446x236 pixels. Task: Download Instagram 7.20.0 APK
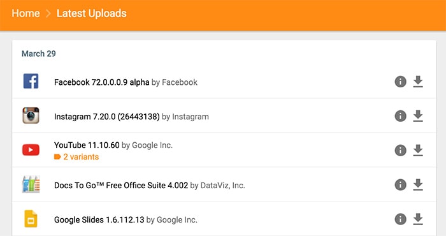point(418,116)
